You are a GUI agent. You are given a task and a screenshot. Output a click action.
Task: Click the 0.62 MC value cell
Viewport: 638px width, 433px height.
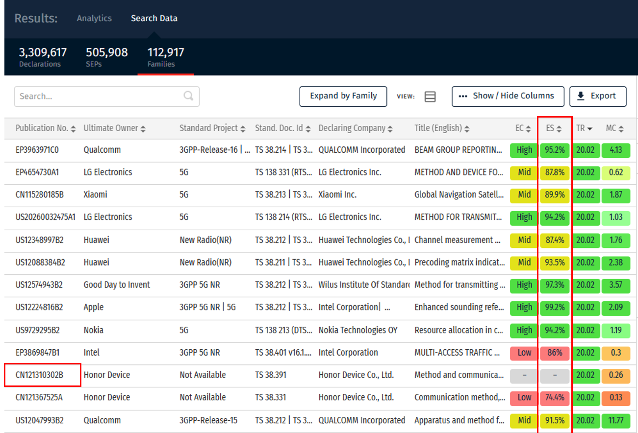pos(616,172)
